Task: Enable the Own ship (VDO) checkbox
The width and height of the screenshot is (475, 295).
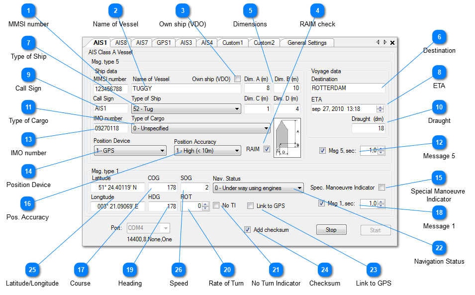Action: (237, 79)
